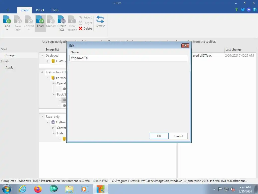Click the Create ISO toolbar icon
This screenshot has width=258, height=194.
tap(62, 19)
